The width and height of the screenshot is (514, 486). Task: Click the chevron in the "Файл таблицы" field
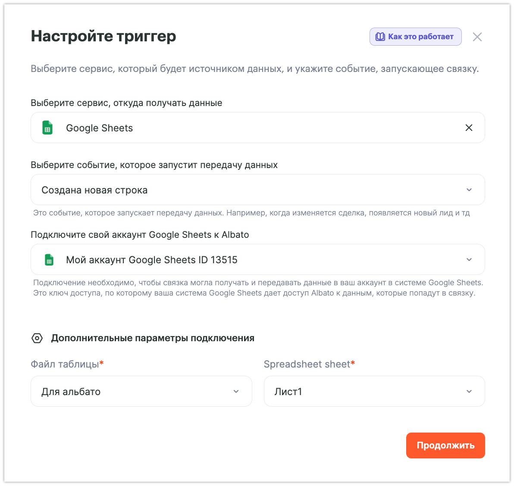[236, 392]
